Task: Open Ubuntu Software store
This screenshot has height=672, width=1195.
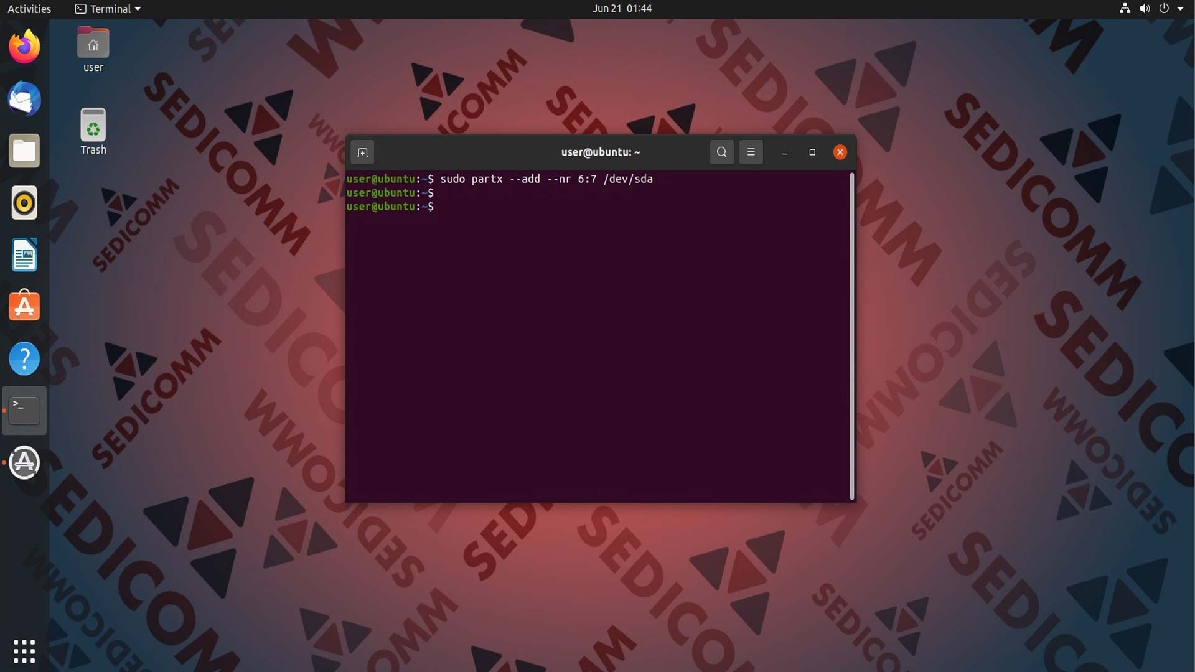Action: click(24, 306)
